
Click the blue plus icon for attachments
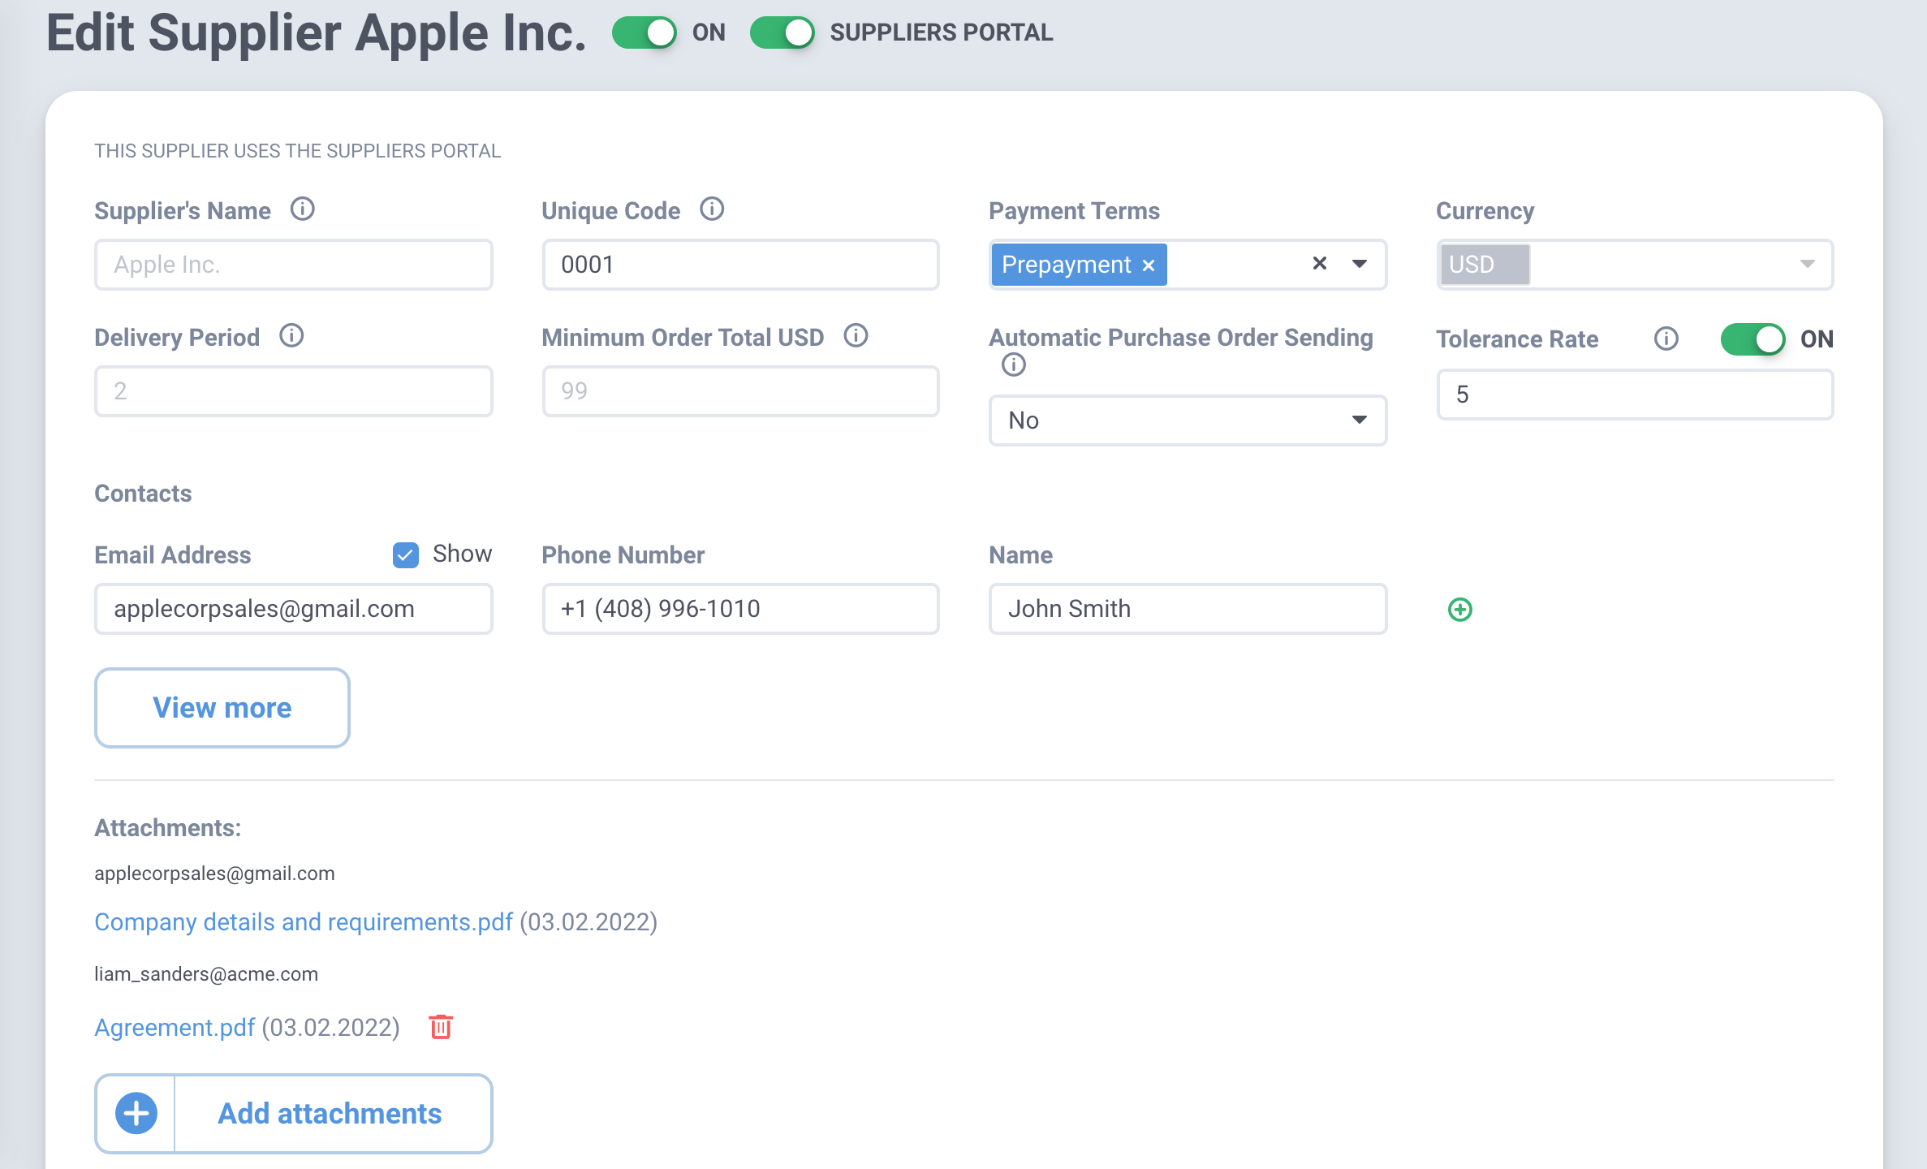136,1114
